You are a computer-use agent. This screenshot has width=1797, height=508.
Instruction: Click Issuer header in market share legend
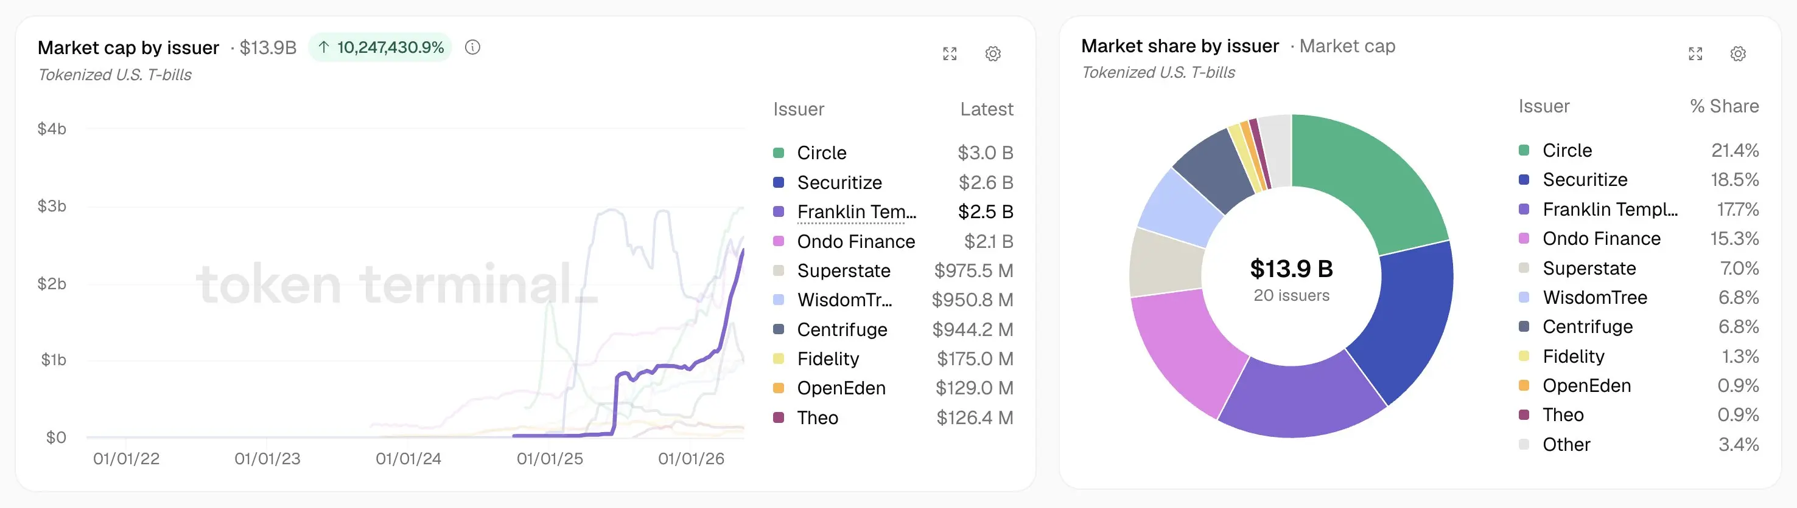pos(1544,106)
